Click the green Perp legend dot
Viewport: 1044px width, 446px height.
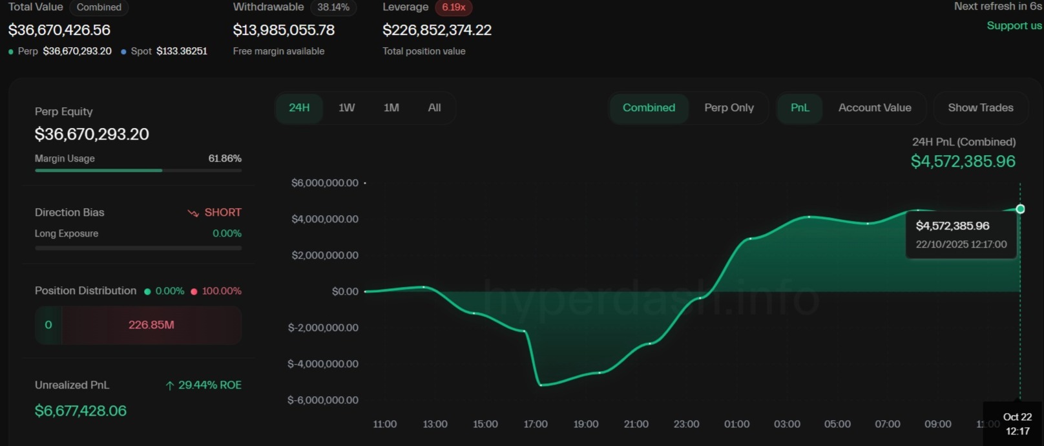(x=11, y=52)
